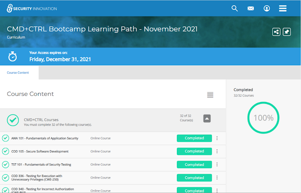Open the hamburger main menu

pyautogui.click(x=283, y=8)
